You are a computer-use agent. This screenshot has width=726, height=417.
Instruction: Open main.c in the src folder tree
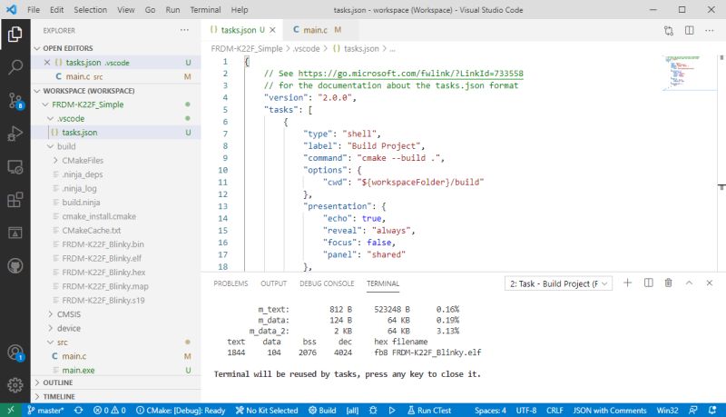click(116, 356)
